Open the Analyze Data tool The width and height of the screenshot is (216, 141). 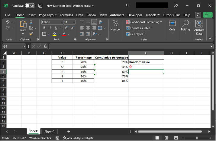coord(199,28)
